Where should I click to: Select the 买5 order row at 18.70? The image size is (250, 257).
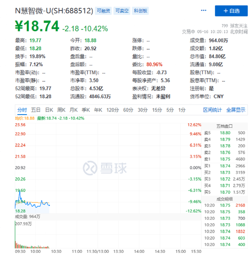click(224, 192)
